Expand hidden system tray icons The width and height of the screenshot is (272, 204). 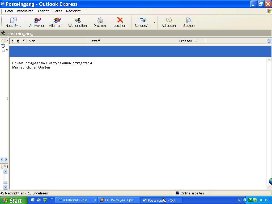245,200
